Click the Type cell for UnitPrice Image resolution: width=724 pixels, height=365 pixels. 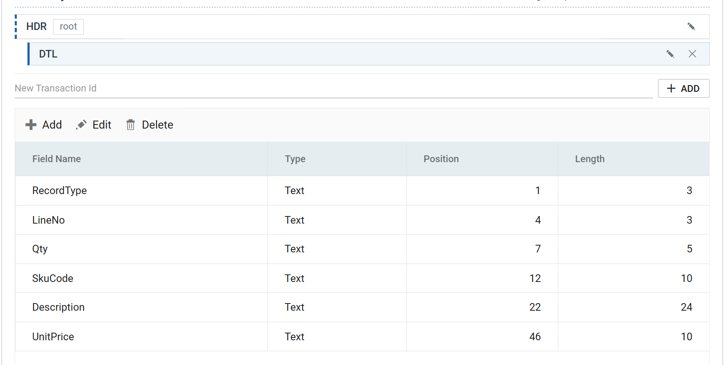[337, 337]
